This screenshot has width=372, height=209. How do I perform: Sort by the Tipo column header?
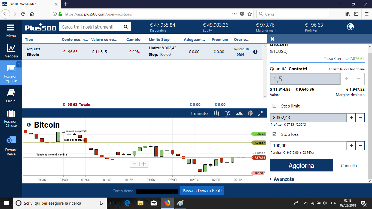[29, 39]
